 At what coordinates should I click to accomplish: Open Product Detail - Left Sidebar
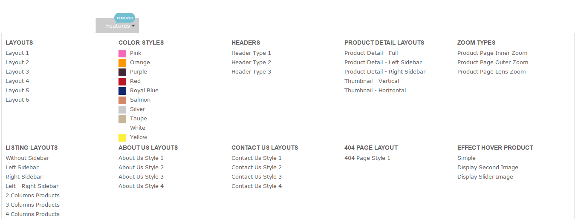(x=383, y=63)
